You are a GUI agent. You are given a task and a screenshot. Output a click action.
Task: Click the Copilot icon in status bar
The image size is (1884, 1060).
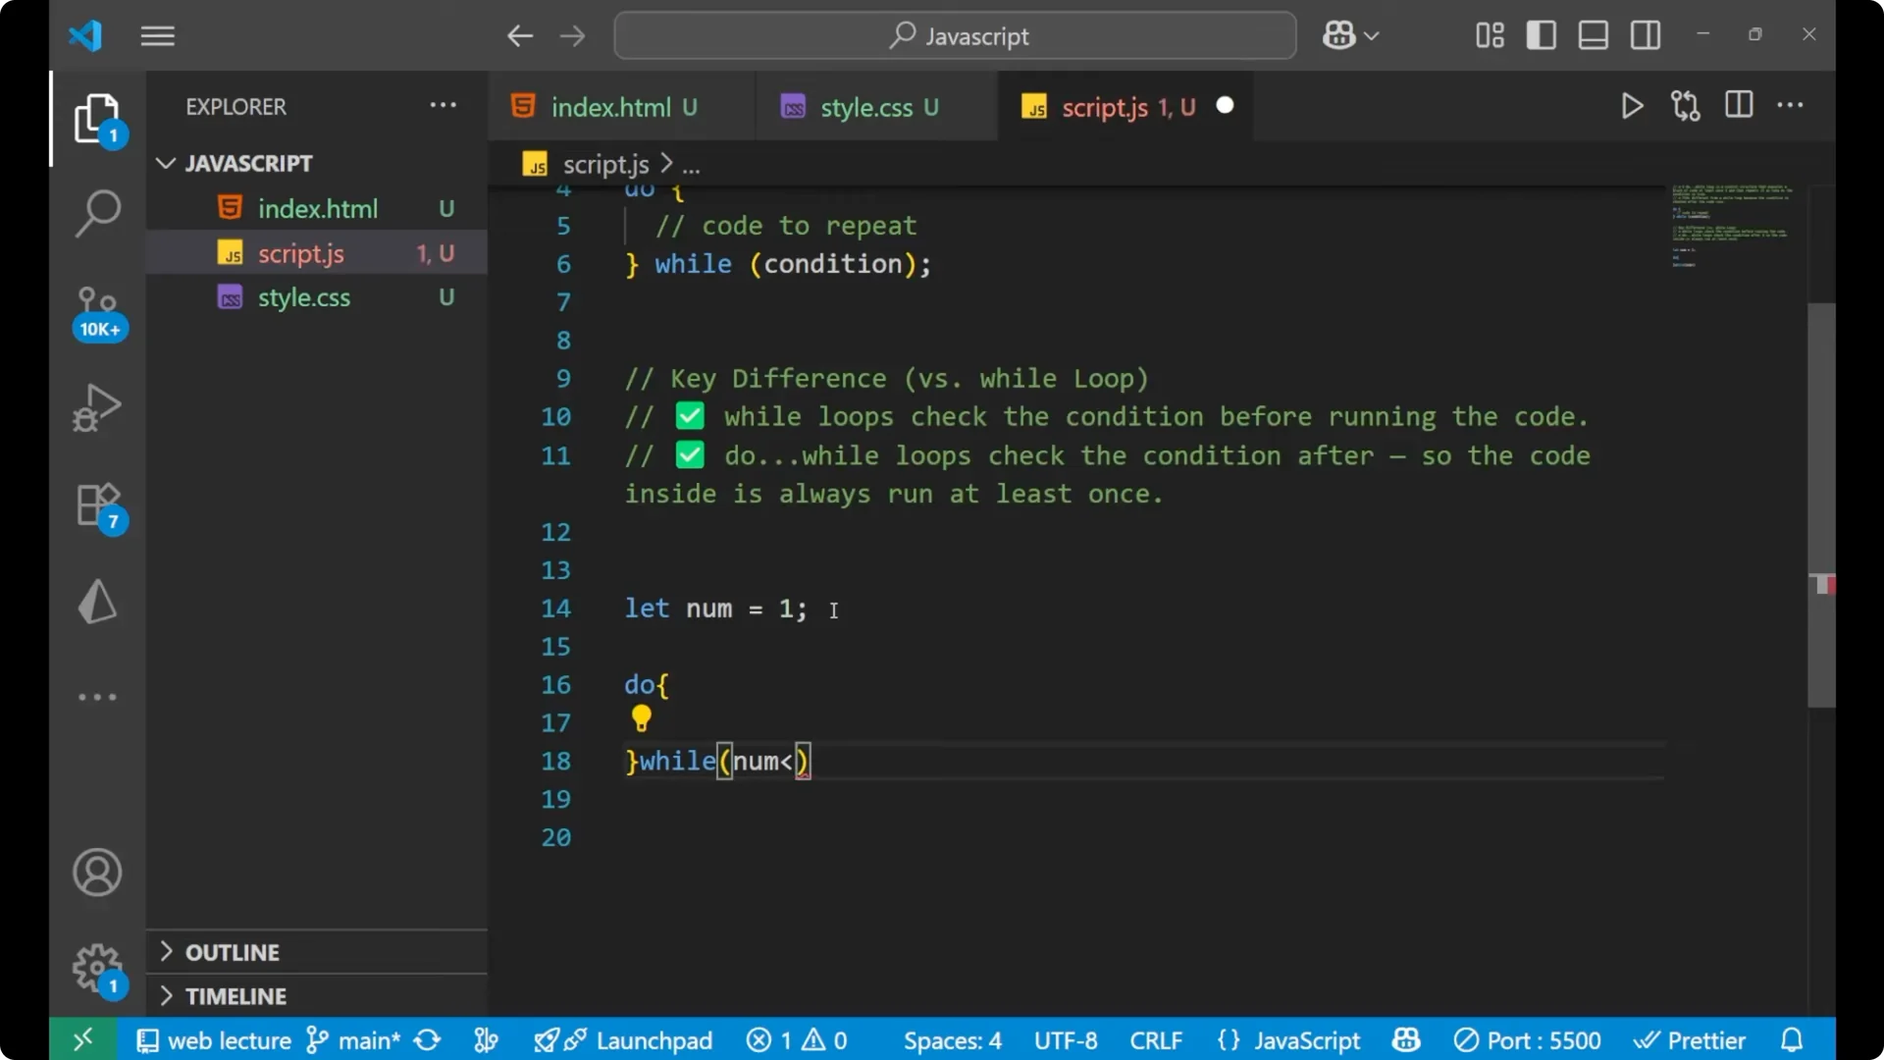point(1405,1039)
